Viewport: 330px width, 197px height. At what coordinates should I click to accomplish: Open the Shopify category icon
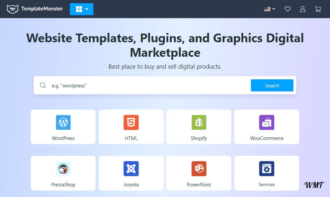tap(199, 122)
